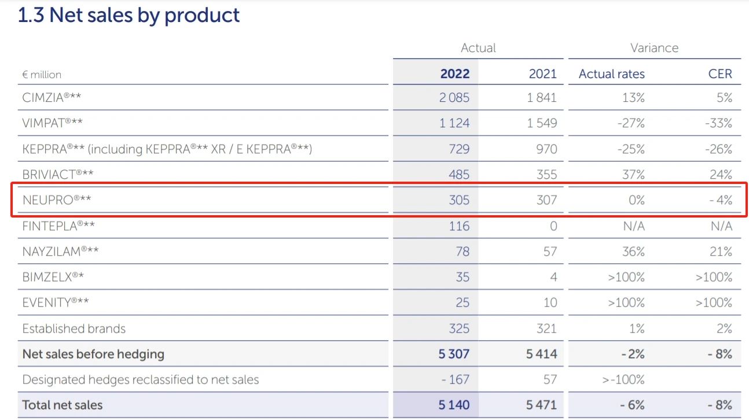Viewport: 749px width, 420px height.
Task: Click the highlighted NEUPRO row label
Action: [x=57, y=200]
